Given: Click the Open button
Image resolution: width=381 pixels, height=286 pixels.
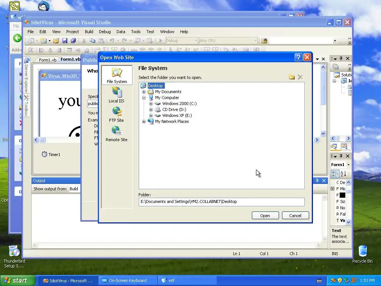Looking at the screenshot, I should click(265, 216).
